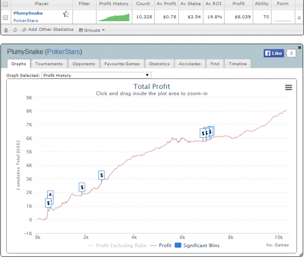Viewport: 304px width, 258px height.
Task: Toggle the Significant Wins legend item
Action: tap(197, 245)
